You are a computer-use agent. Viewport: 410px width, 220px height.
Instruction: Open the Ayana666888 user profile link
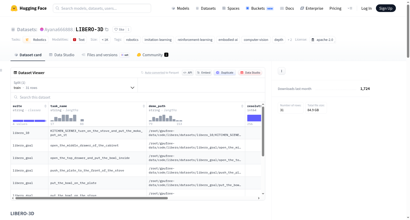pos(59,29)
